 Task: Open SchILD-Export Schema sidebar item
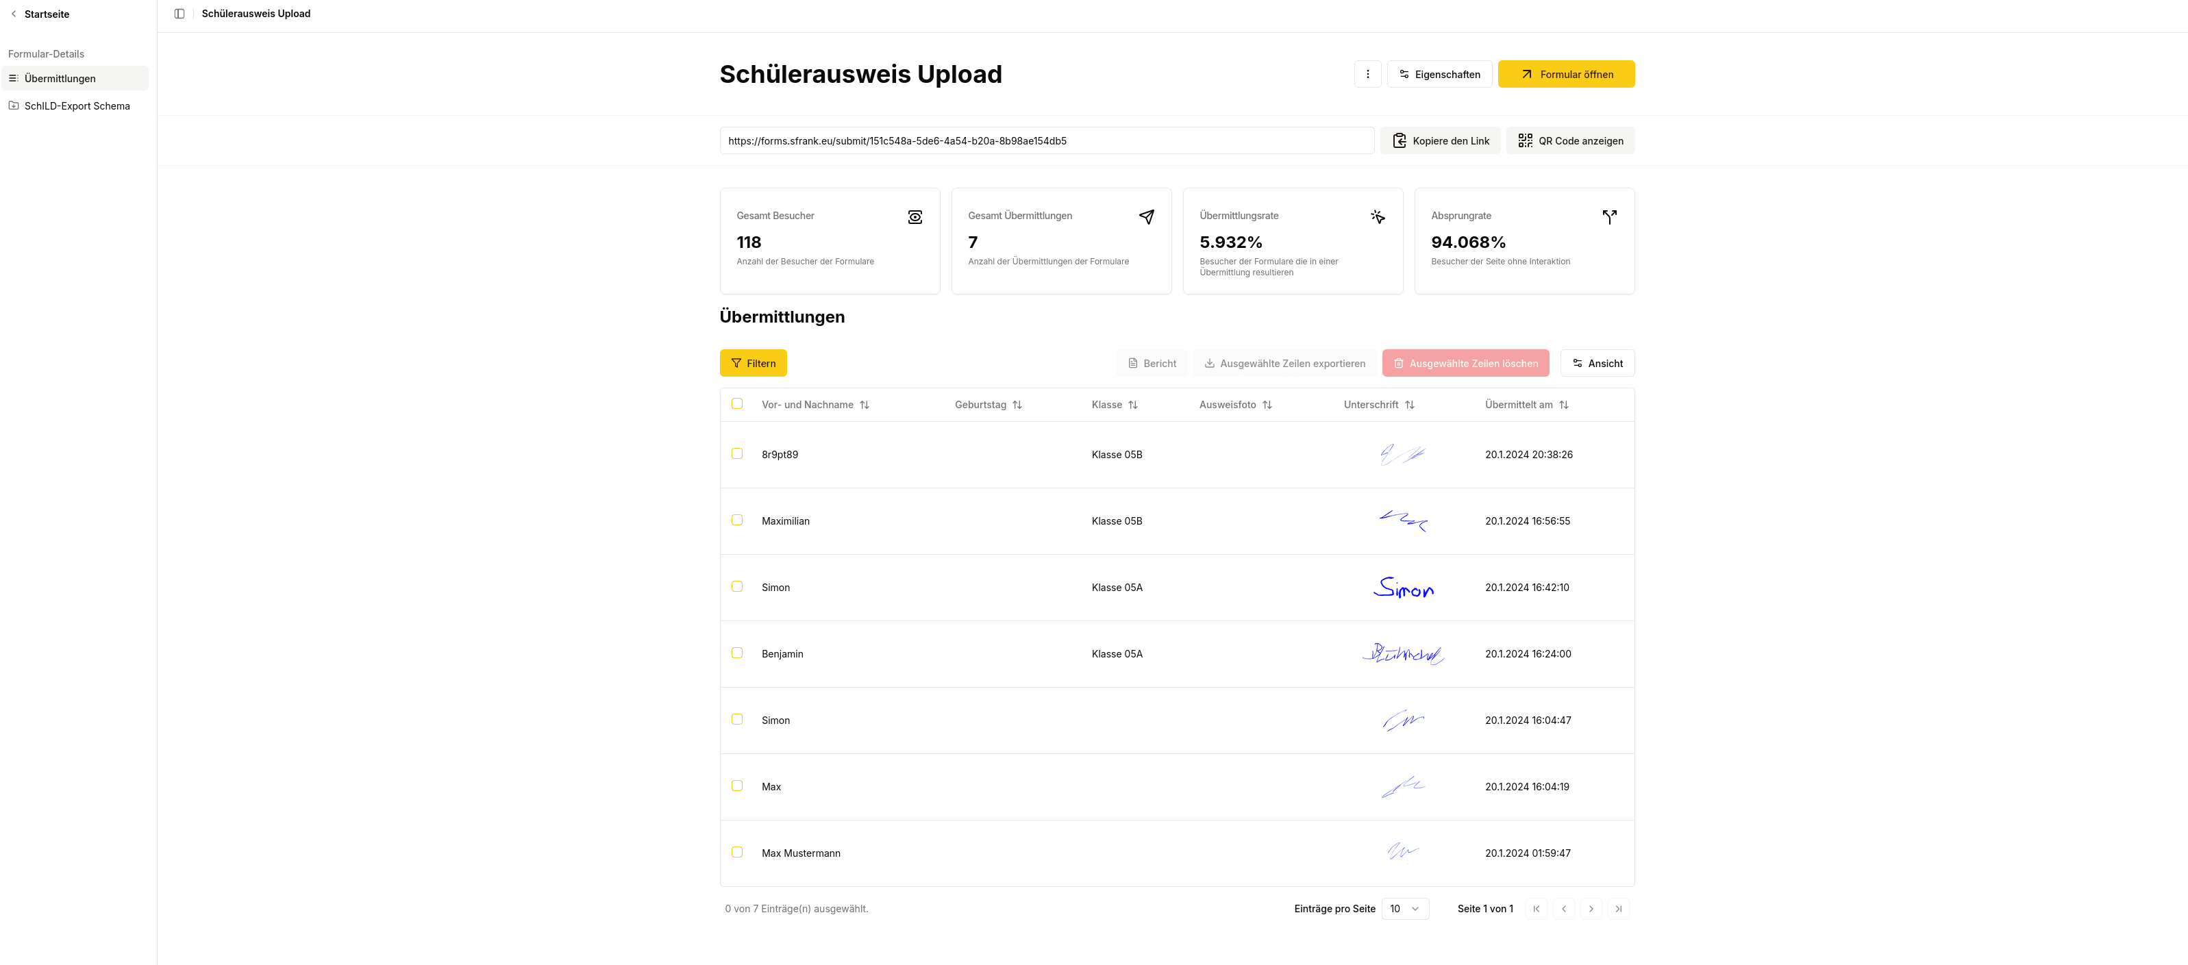point(77,106)
